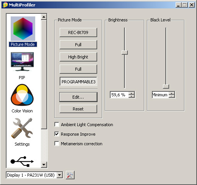Select the REC-Bt709 picture mode

point(78,32)
